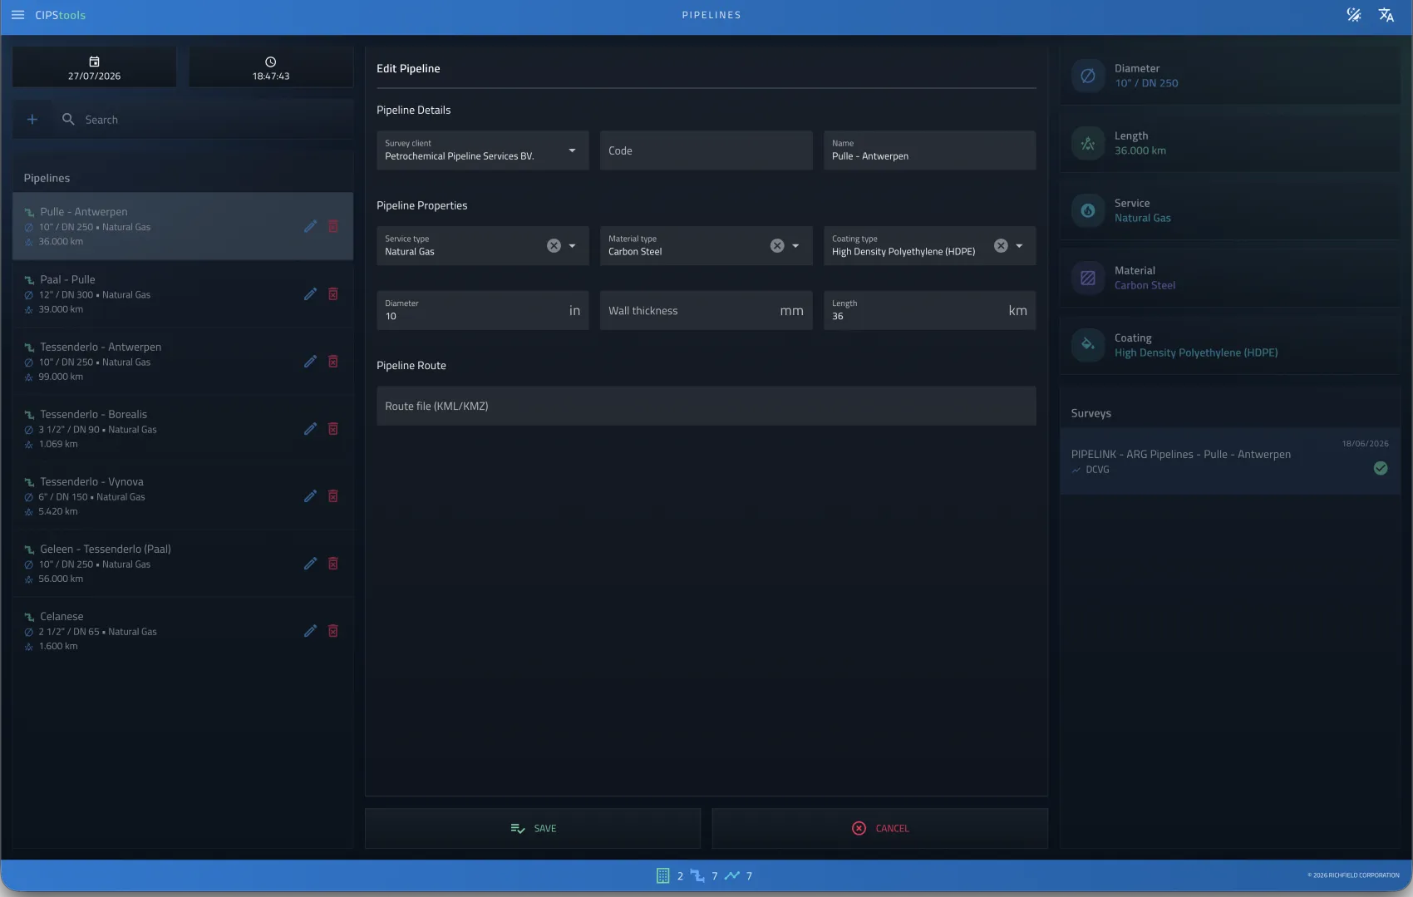The width and height of the screenshot is (1413, 897).
Task: Click the date card 27/07/2026
Action: [x=95, y=67]
